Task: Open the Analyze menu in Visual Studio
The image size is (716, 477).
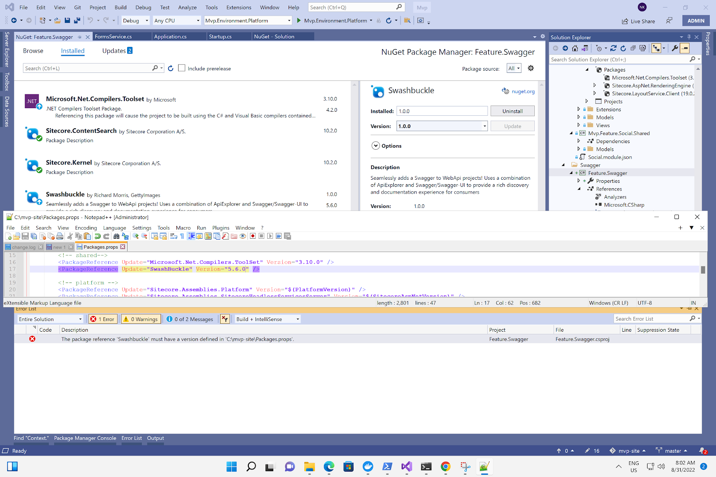Action: (188, 7)
